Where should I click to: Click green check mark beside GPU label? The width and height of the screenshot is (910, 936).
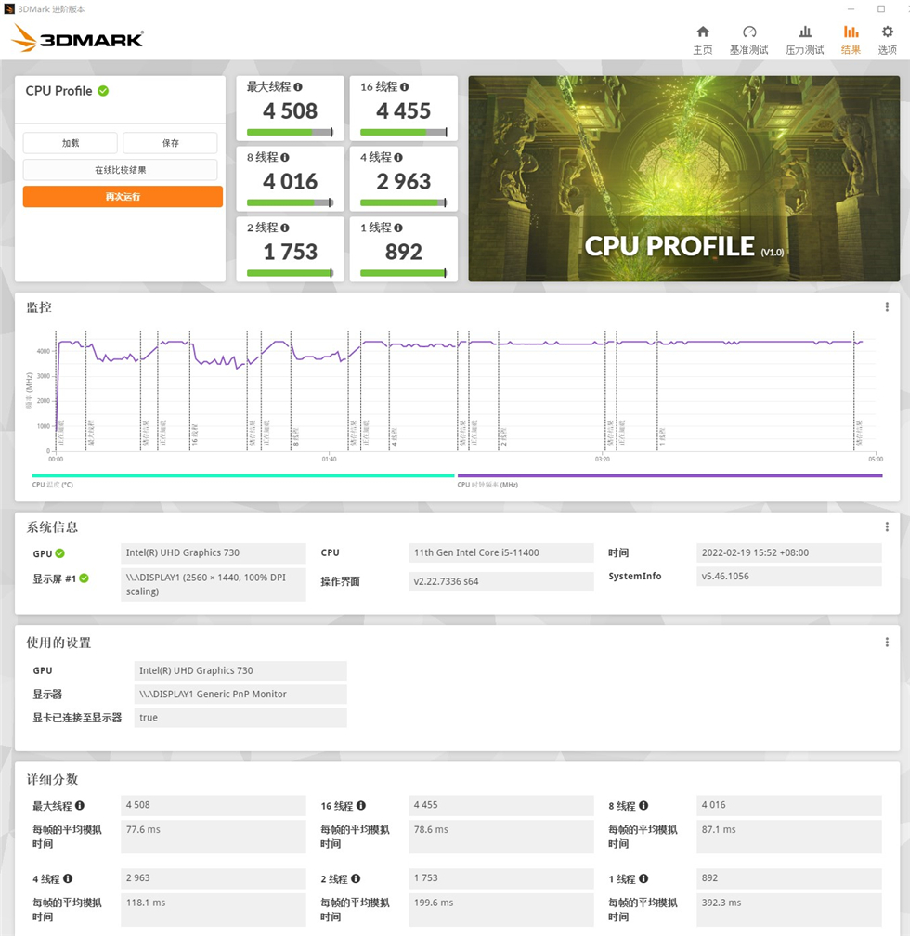(60, 553)
